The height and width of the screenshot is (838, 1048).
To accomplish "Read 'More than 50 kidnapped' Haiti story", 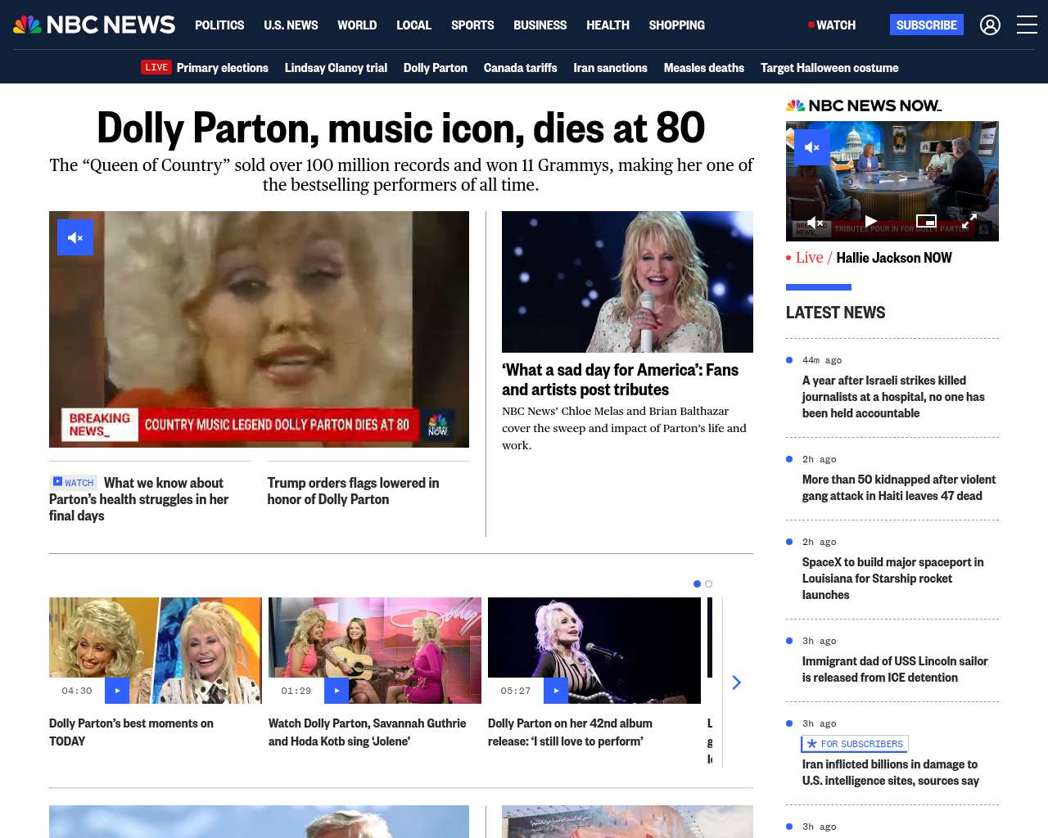I will (899, 488).
